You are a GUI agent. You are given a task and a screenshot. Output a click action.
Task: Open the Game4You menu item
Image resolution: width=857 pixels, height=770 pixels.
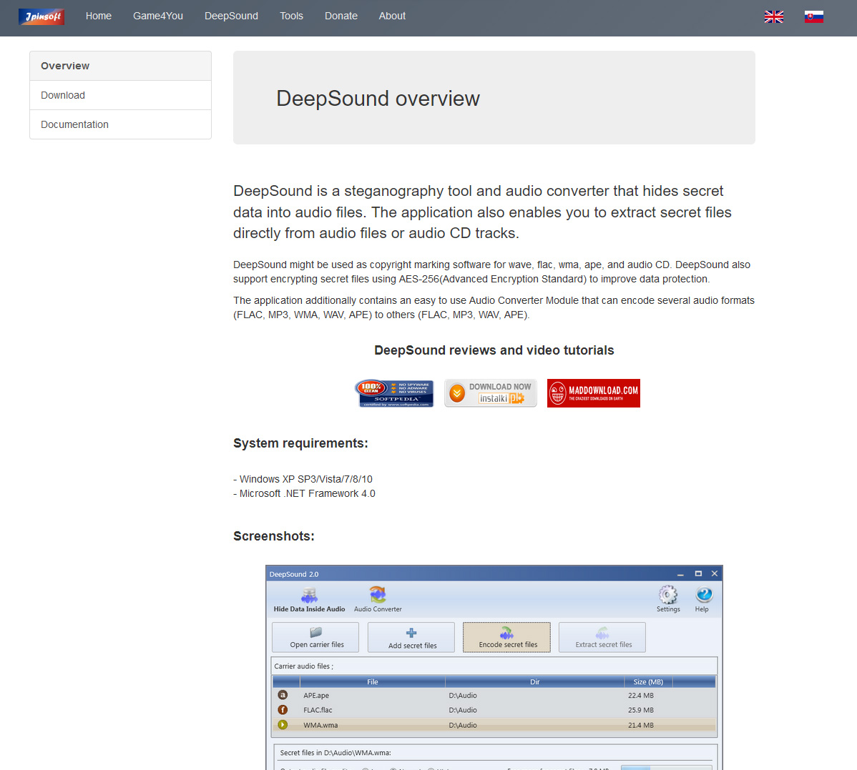158,16
